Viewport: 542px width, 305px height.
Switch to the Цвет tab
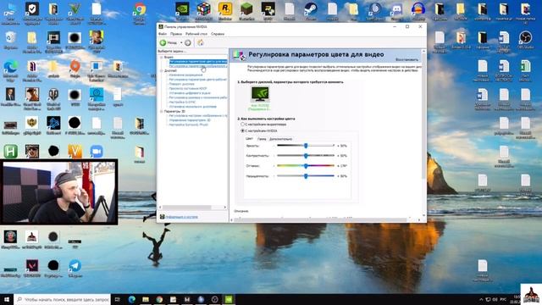pos(249,139)
